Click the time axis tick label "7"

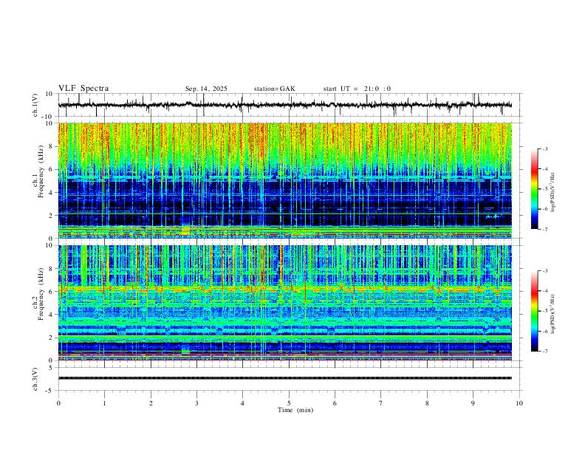[x=381, y=403]
